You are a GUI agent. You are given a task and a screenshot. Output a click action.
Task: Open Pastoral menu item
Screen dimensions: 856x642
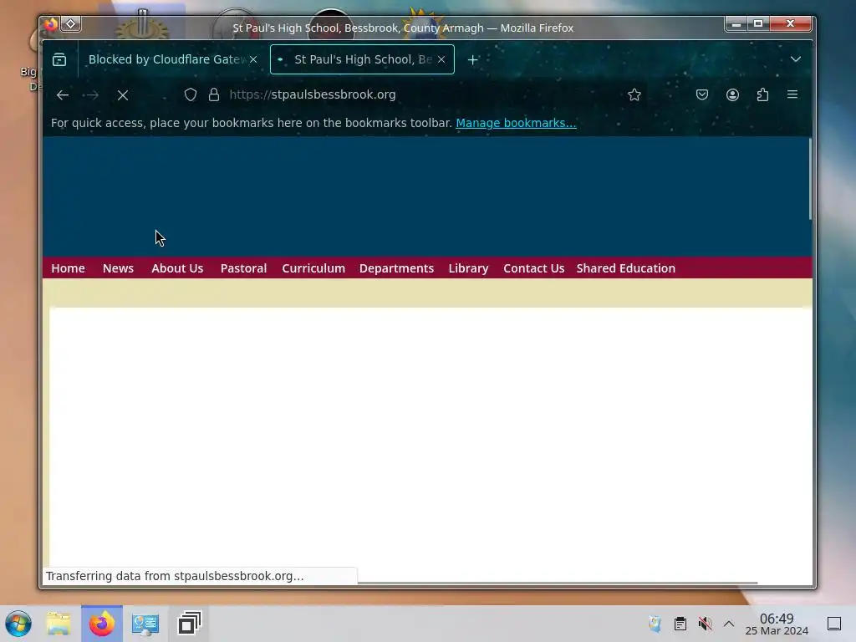[243, 268]
